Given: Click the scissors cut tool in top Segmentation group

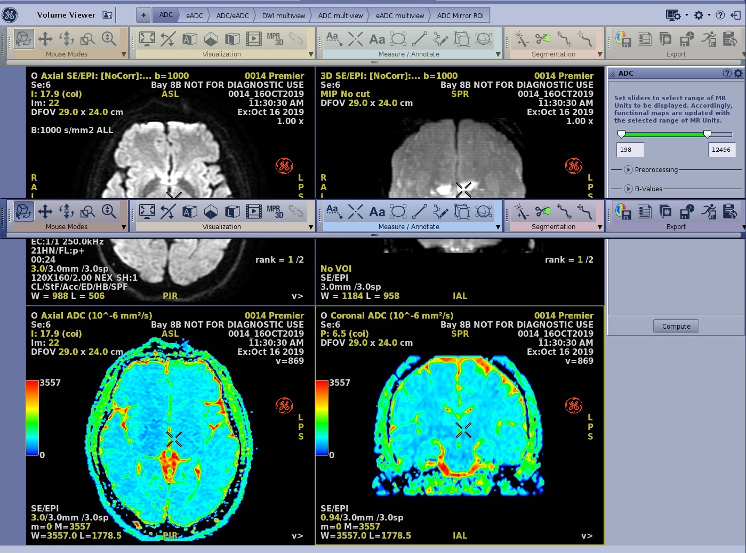Looking at the screenshot, I should 542,39.
